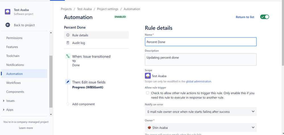
Task: Expand the Issues section in sidebar
Action: (x=4, y=101)
